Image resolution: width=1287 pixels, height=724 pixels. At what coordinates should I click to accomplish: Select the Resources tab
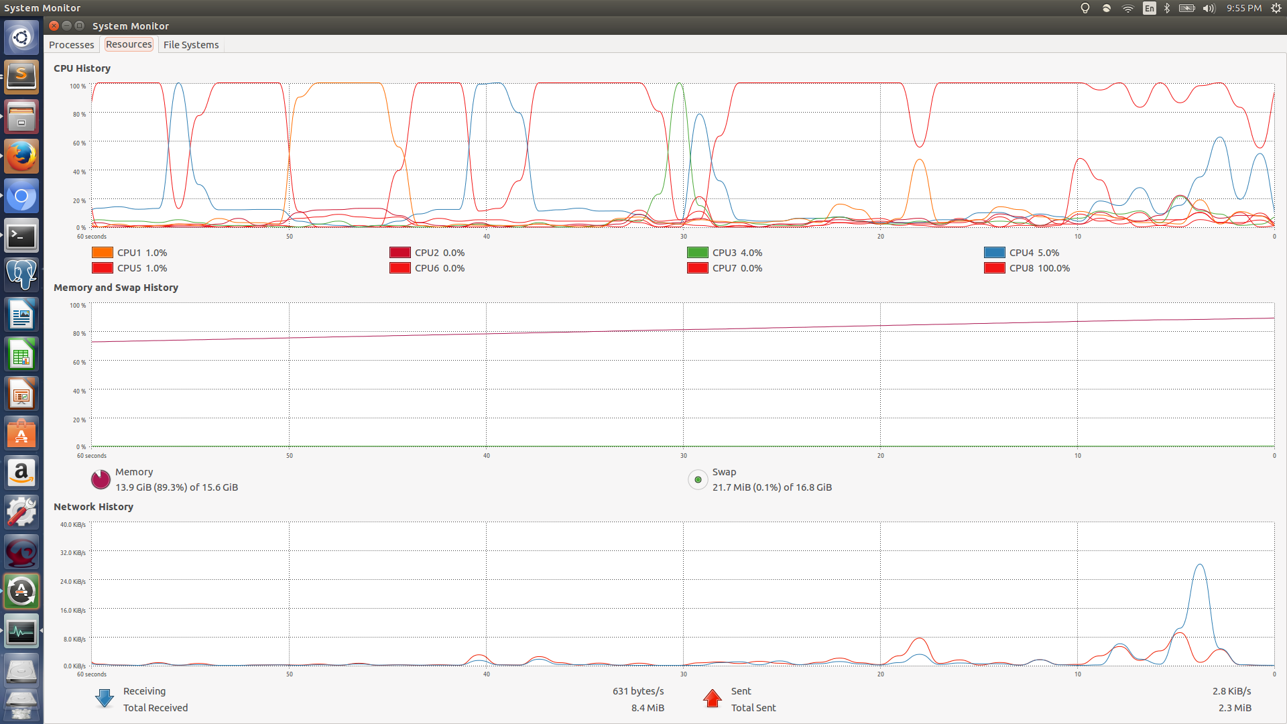tap(129, 44)
